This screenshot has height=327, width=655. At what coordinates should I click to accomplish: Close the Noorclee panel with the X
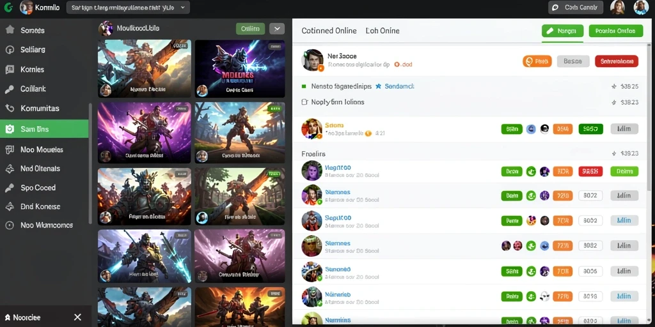[77, 317]
